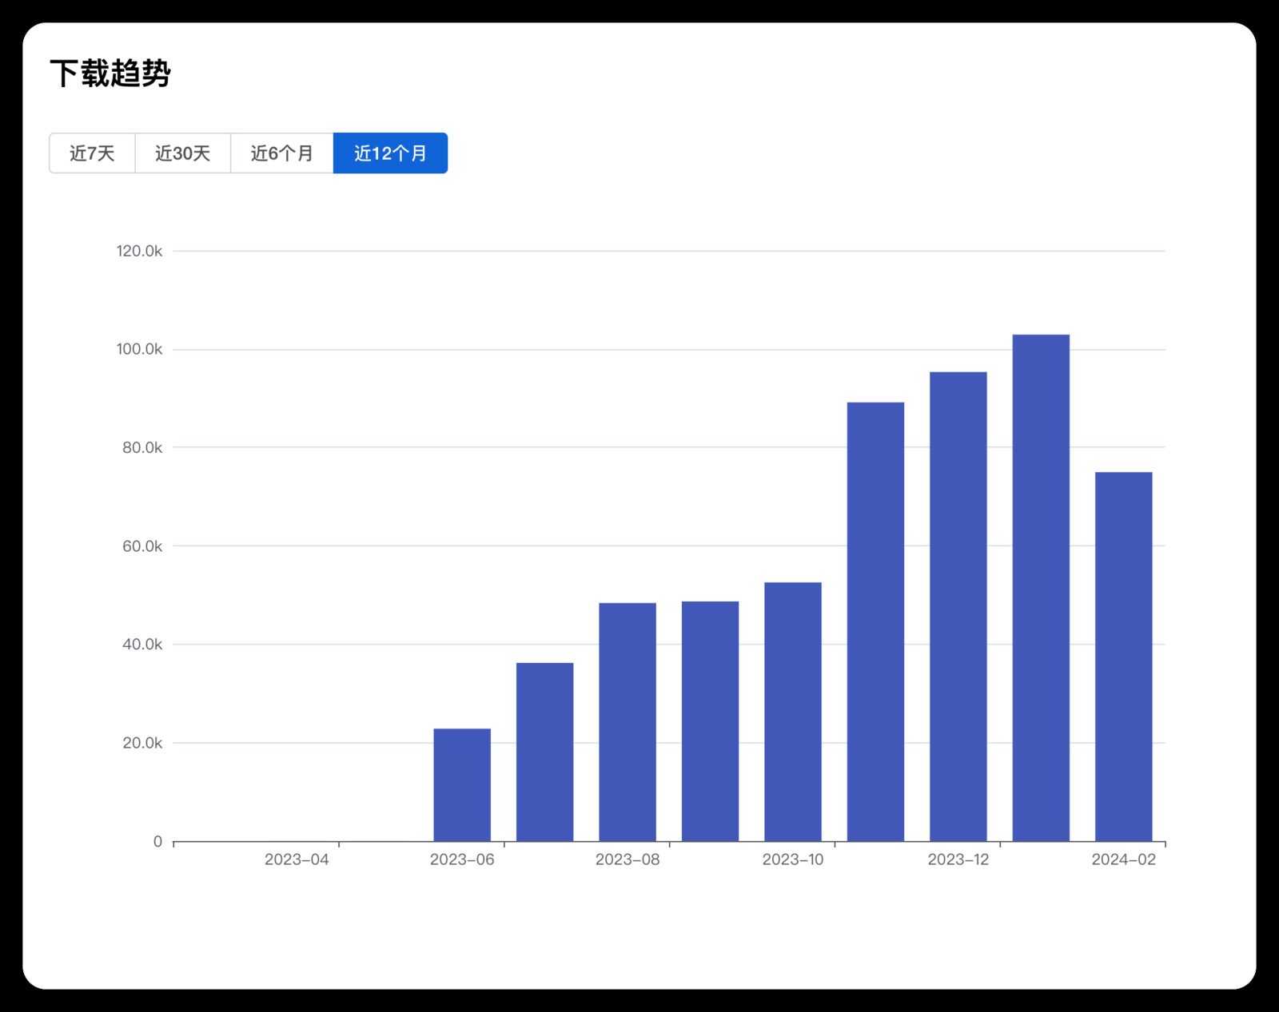This screenshot has height=1012, width=1279.
Task: Select the 近7天 time range tab
Action: click(92, 153)
